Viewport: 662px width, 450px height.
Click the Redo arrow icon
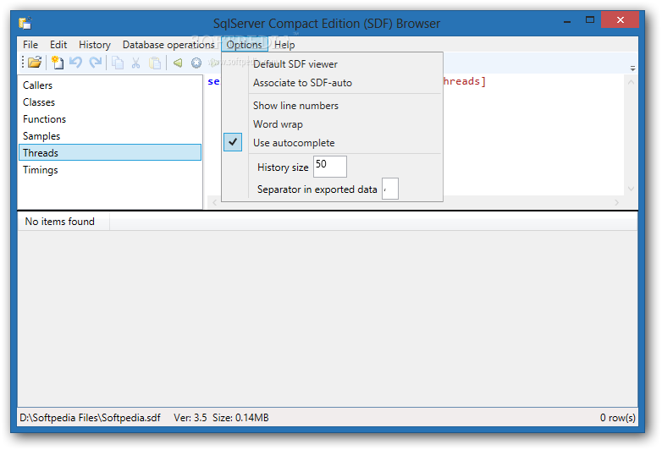96,63
